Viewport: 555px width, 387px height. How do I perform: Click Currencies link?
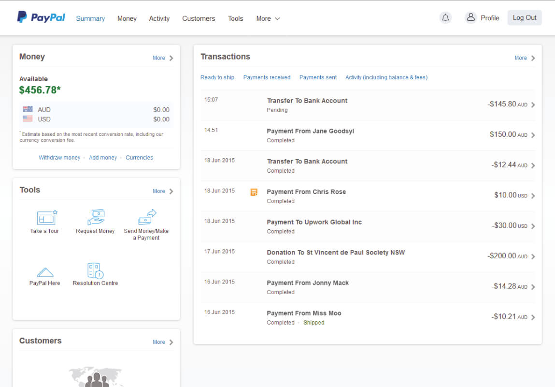140,157
